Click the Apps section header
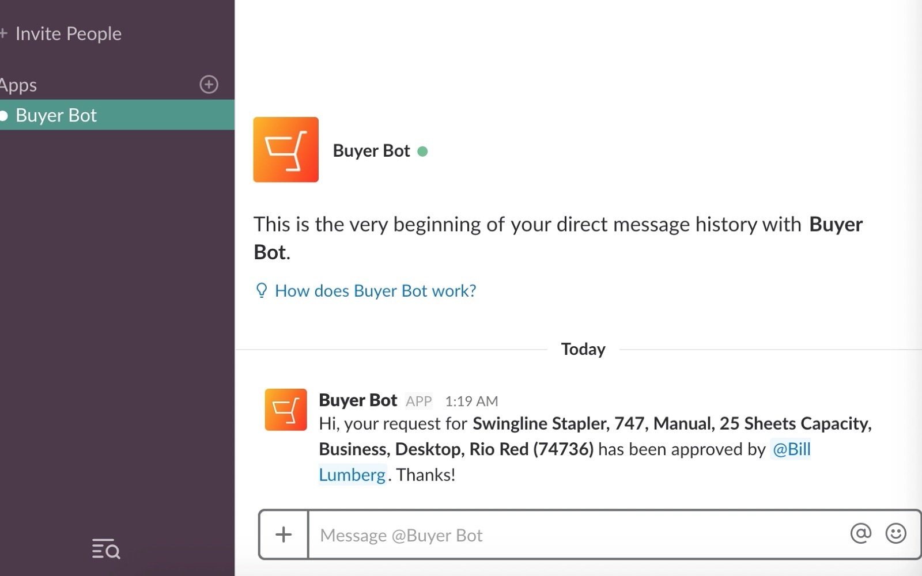 pos(18,85)
